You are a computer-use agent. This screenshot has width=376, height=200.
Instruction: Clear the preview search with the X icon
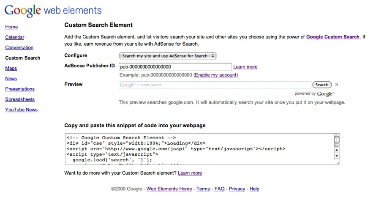pos(337,85)
